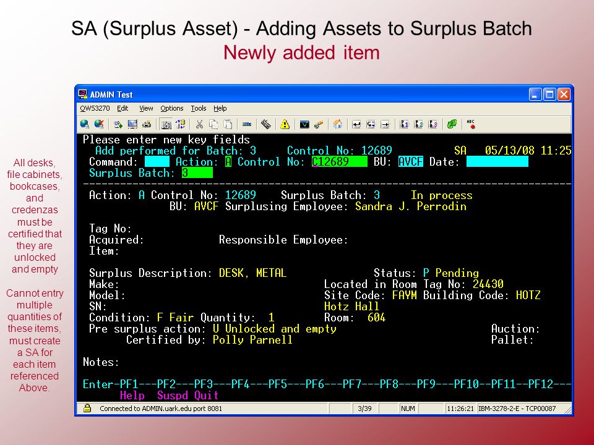
Task: Click the site code FAYM
Action: [404, 295]
